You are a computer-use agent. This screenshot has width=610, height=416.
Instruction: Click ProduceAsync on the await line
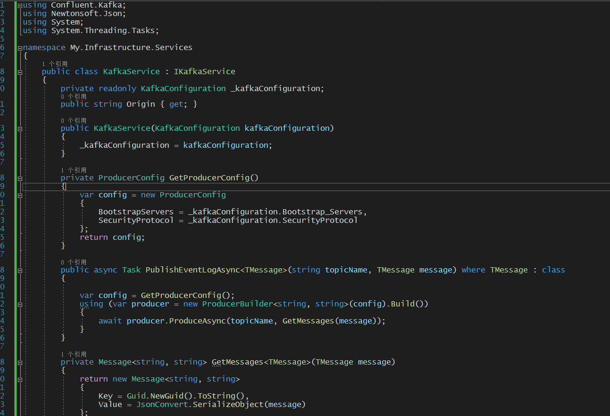(x=197, y=321)
